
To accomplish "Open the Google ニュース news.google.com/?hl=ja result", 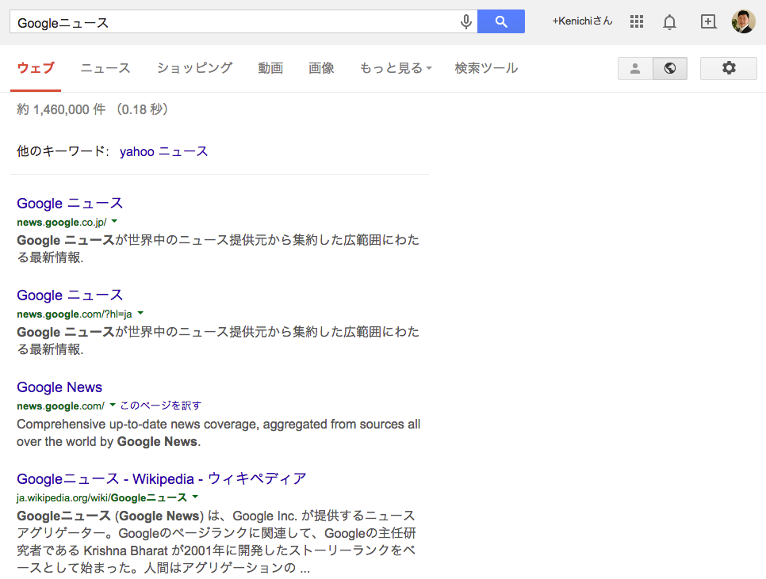I will tap(70, 295).
